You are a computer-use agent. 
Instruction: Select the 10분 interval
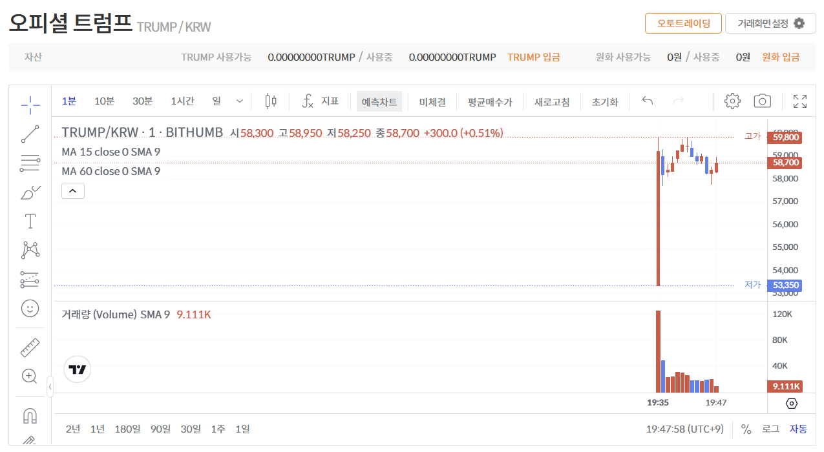click(104, 101)
